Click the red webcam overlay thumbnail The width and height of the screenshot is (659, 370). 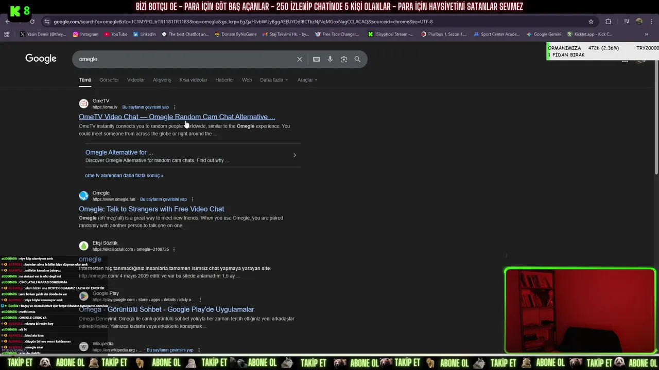(580, 311)
